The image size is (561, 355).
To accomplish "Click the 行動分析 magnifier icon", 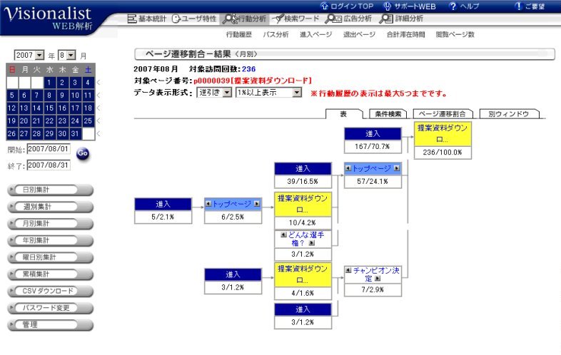I will coord(230,19).
